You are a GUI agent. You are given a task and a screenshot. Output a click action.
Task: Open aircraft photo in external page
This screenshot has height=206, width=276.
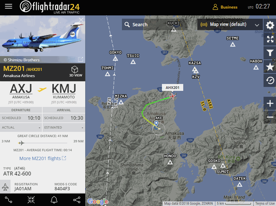[81, 59]
